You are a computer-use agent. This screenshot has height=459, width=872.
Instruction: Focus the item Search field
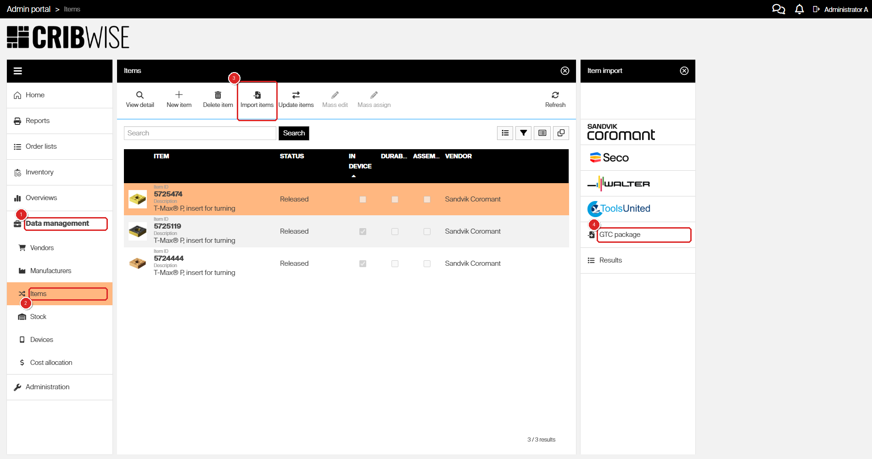click(200, 133)
